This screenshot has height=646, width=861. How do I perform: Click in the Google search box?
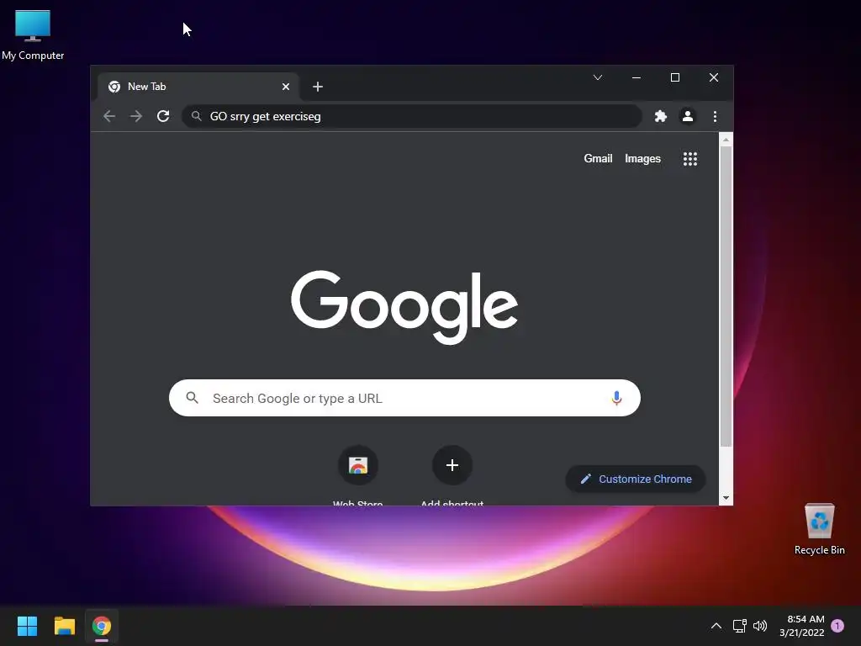pyautogui.click(x=404, y=398)
